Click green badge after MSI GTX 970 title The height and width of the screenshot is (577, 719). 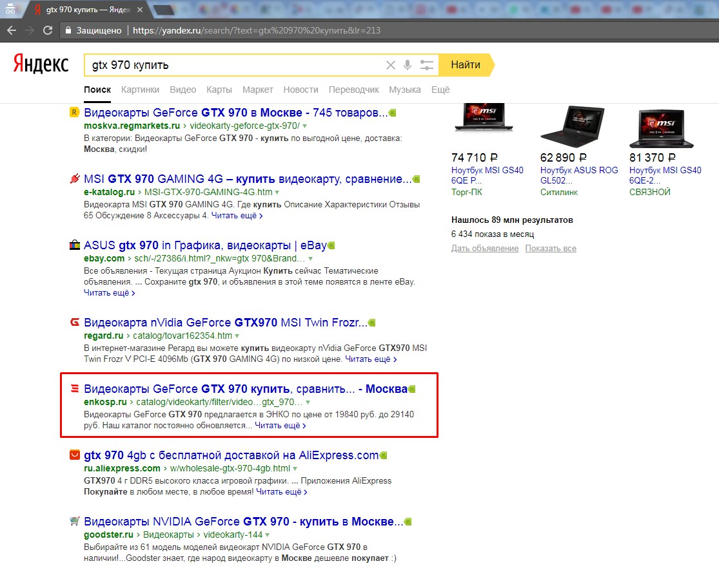[417, 179]
